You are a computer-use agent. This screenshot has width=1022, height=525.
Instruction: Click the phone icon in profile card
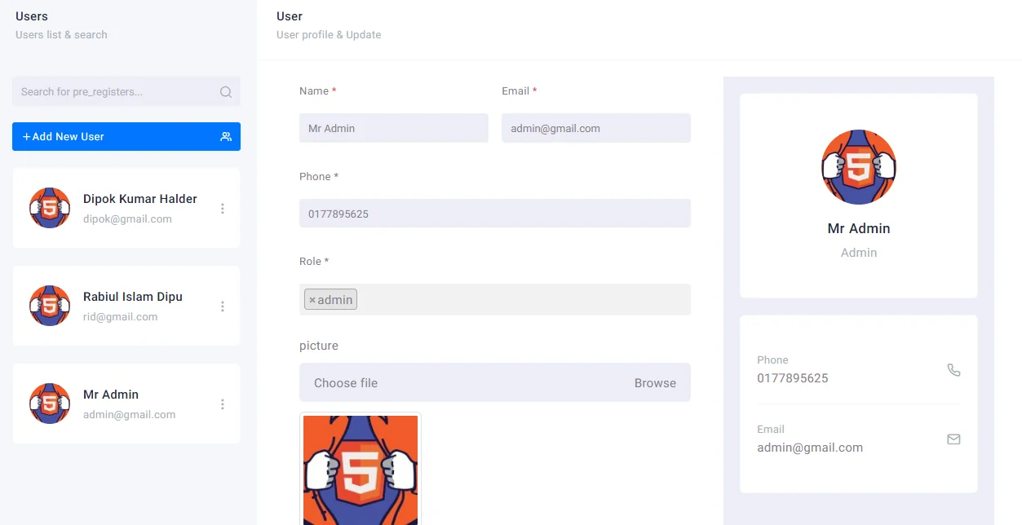[953, 369]
